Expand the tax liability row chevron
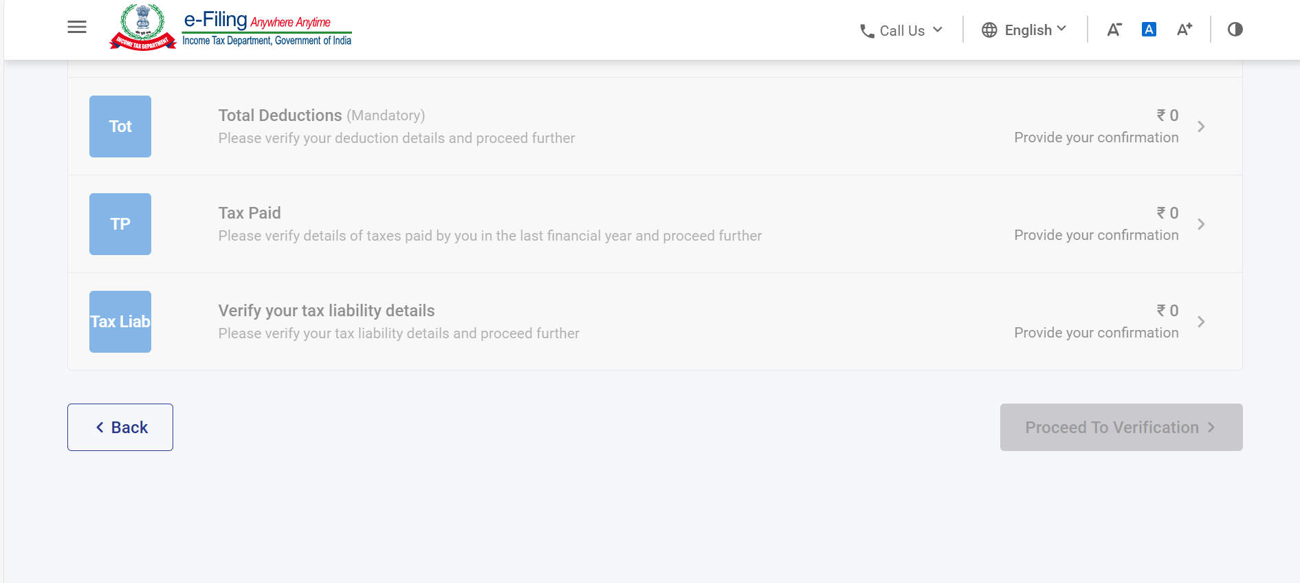The width and height of the screenshot is (1300, 583). (1201, 322)
